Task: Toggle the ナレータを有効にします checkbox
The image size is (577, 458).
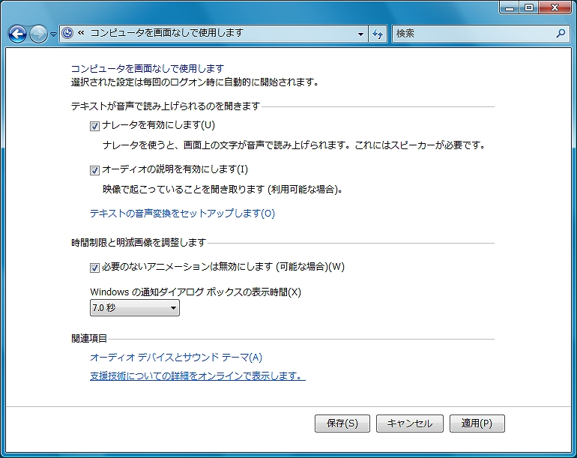Action: 94,126
